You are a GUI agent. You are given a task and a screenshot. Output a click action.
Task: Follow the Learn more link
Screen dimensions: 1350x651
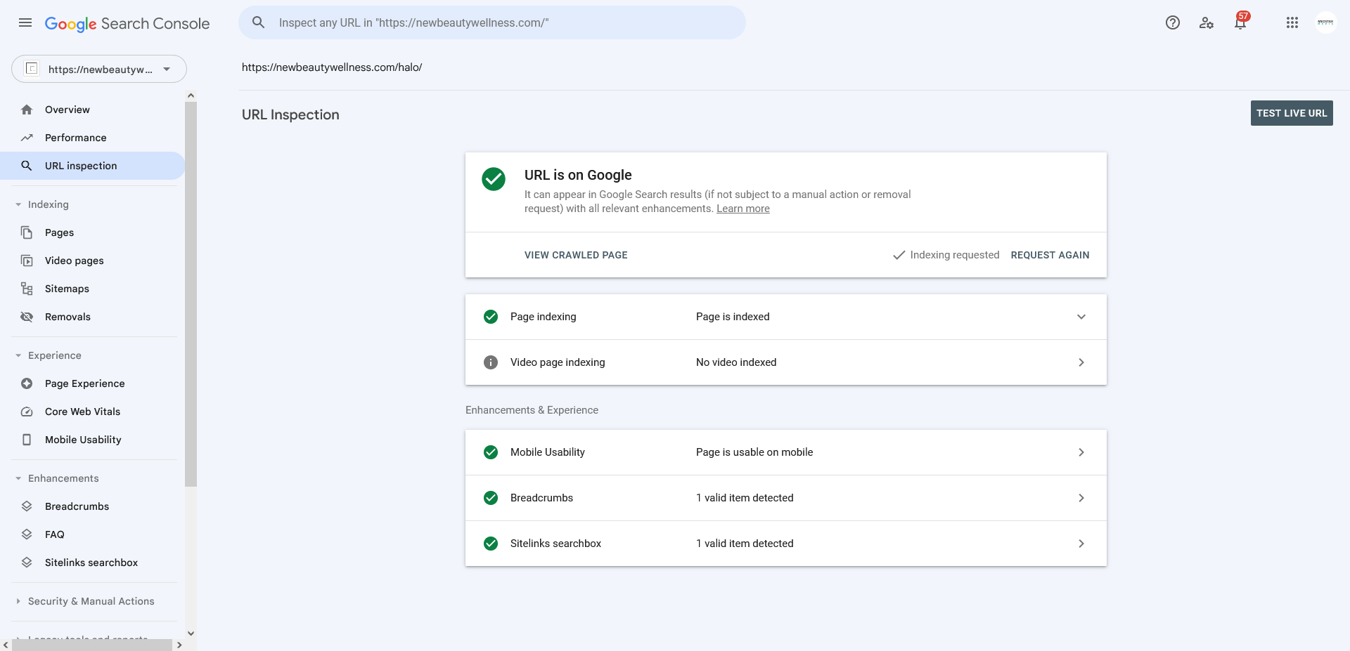click(743, 209)
